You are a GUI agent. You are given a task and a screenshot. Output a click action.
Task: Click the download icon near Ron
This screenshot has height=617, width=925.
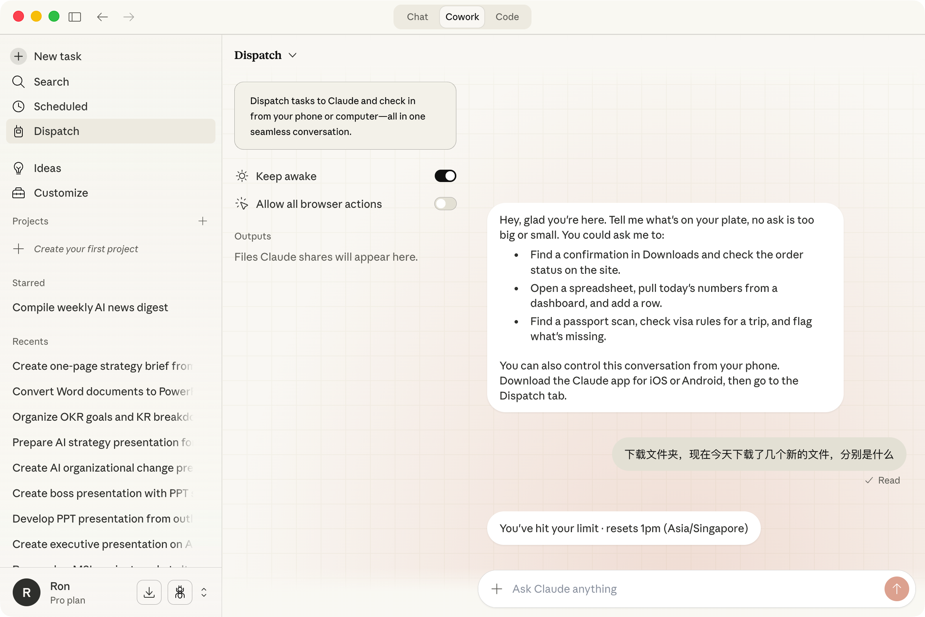149,592
